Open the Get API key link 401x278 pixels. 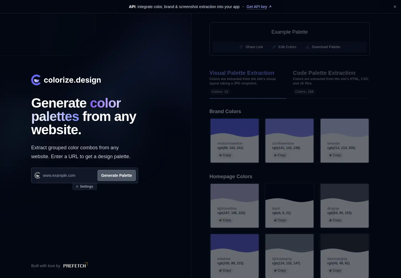[259, 7]
